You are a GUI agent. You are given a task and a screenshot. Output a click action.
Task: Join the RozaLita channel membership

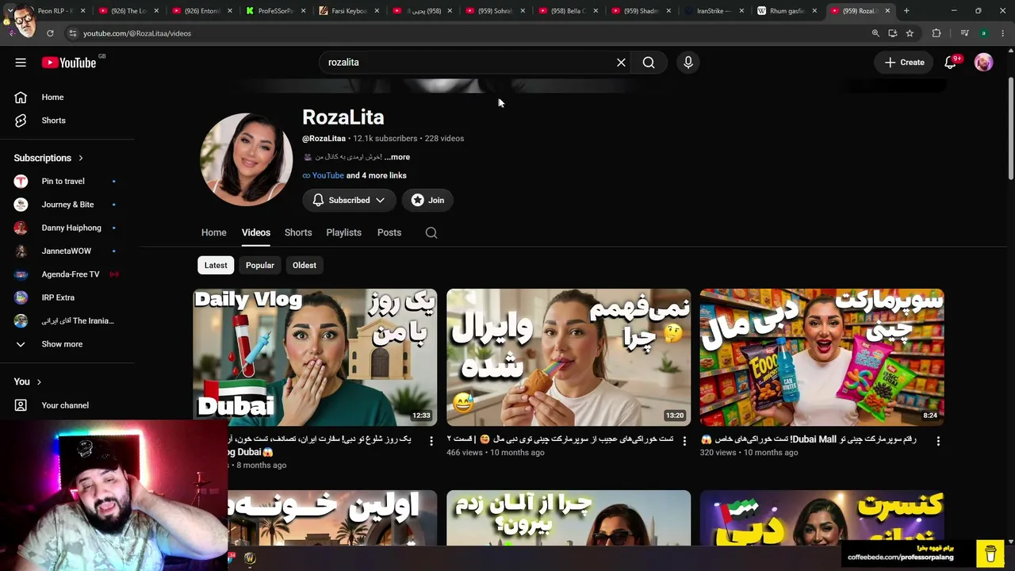coord(428,201)
